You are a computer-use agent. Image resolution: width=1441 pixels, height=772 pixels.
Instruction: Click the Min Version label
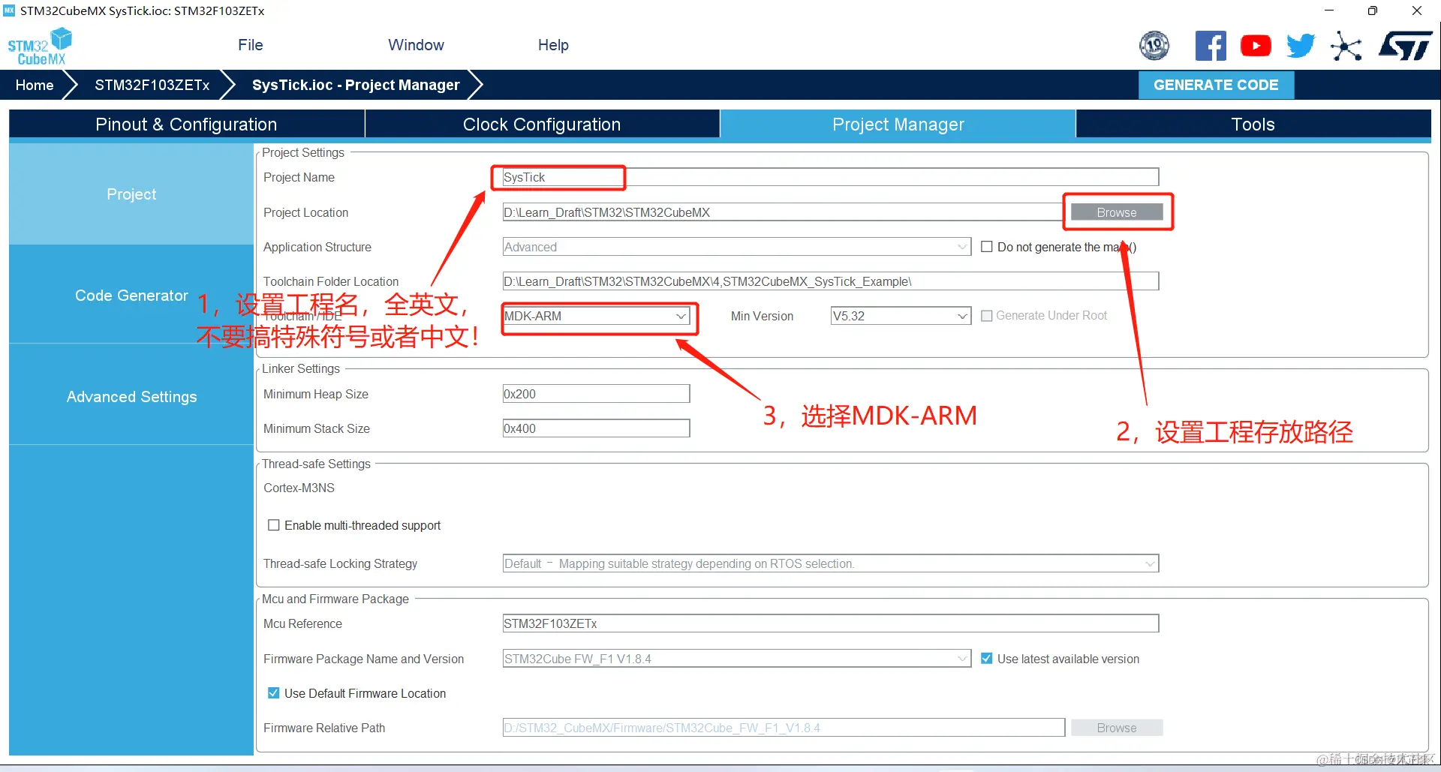[x=762, y=316]
